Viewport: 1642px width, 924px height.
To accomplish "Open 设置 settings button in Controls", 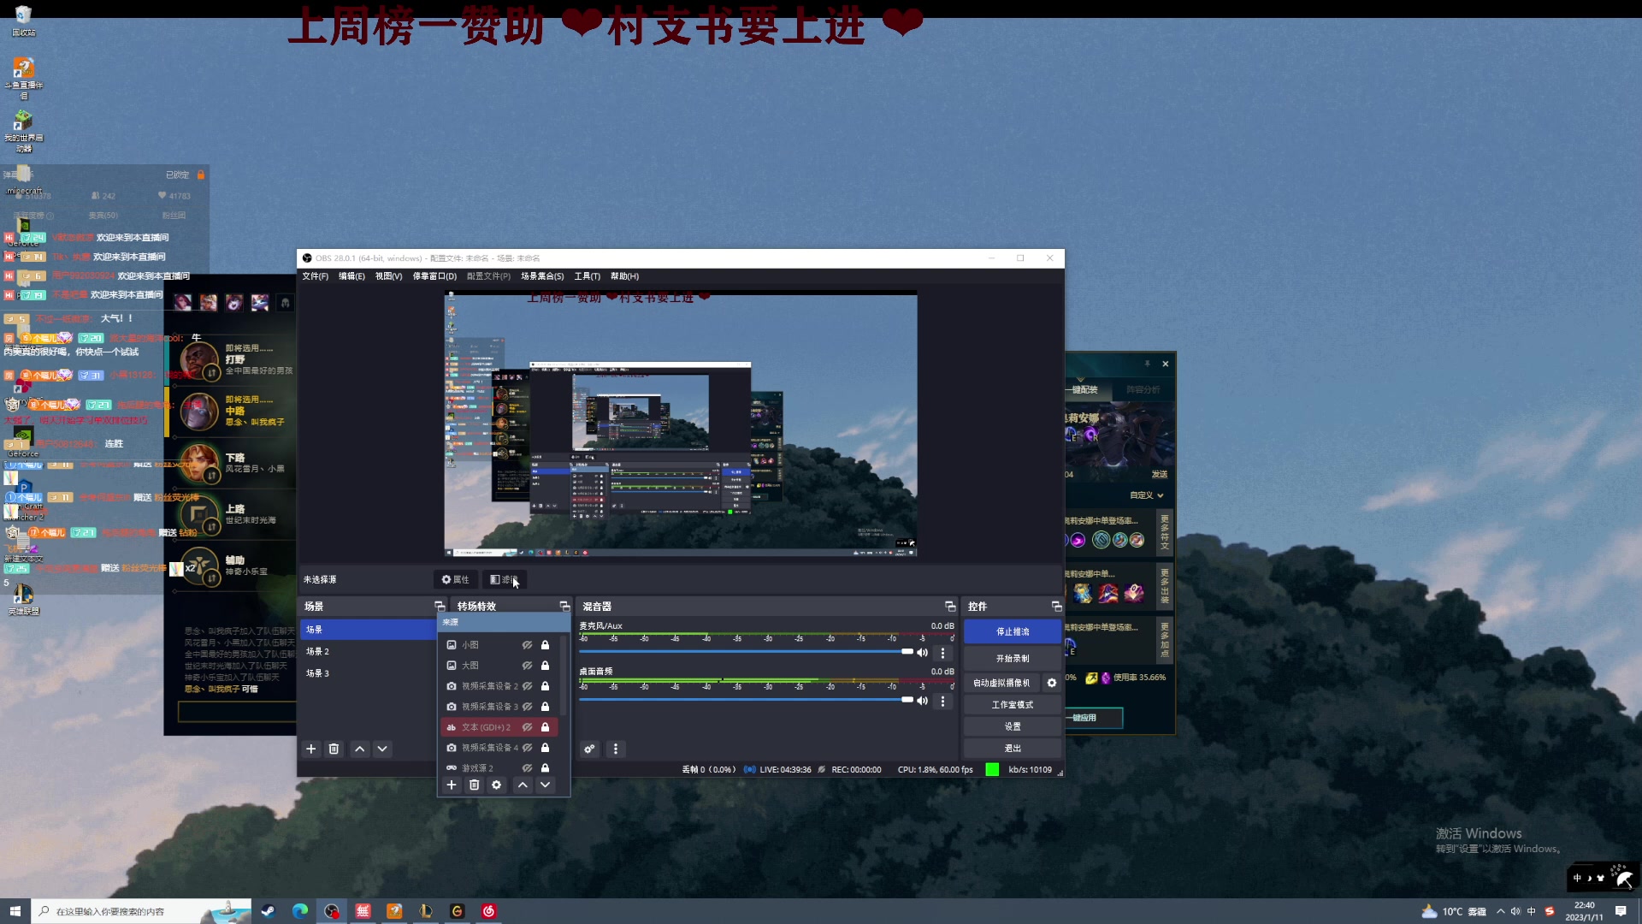I will (1013, 726).
